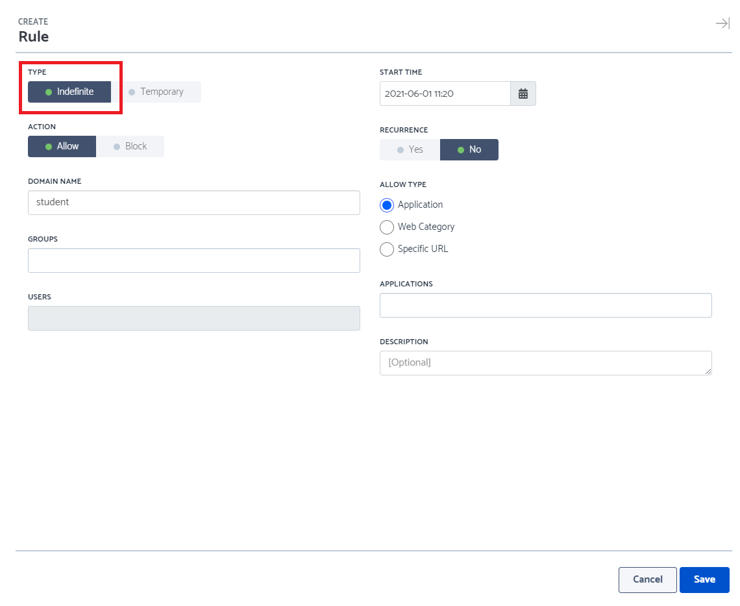The height and width of the screenshot is (606, 740).
Task: Open the Groups selection field
Action: pos(194,260)
